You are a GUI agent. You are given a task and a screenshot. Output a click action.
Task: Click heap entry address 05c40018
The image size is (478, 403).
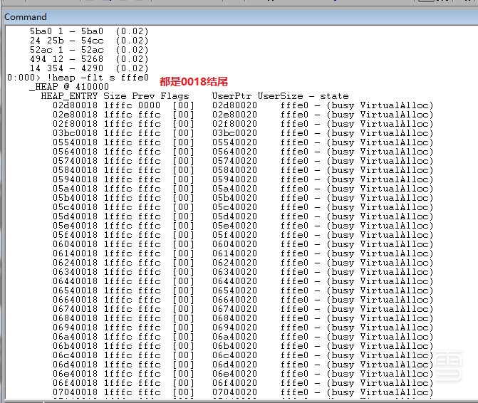(x=75, y=207)
